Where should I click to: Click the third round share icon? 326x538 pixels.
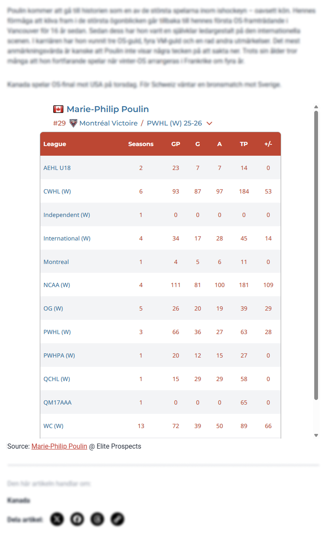pos(97,520)
